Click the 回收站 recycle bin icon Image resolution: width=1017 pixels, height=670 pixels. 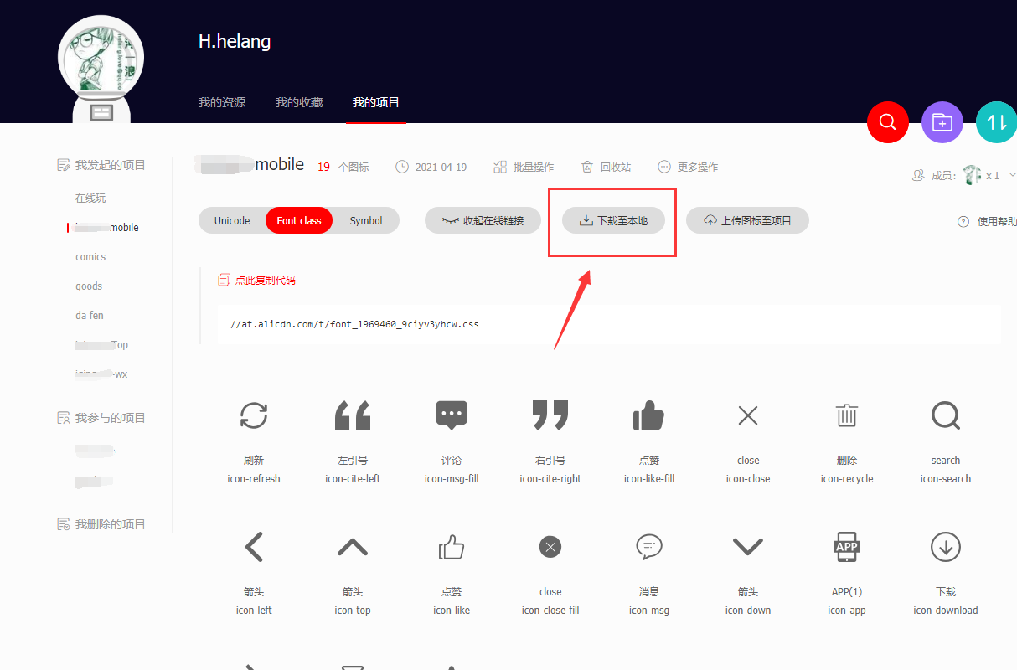point(606,166)
